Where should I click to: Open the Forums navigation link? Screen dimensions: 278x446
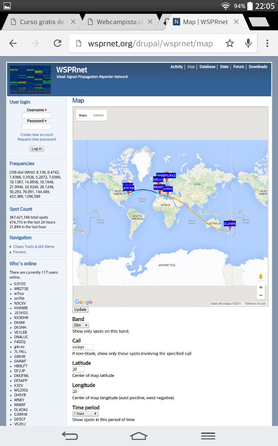[x=19, y=252]
